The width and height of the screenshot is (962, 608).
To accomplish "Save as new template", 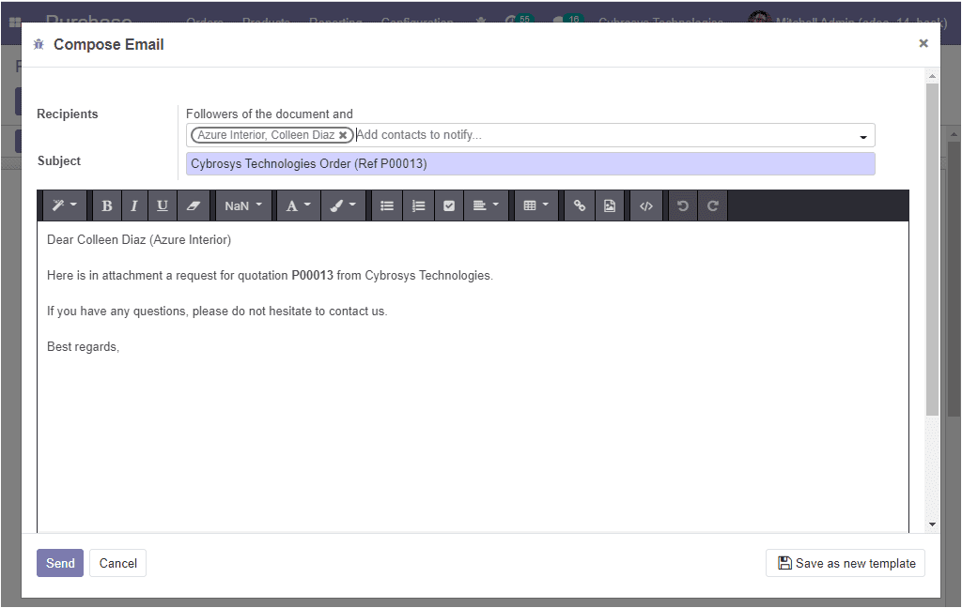I will [846, 563].
